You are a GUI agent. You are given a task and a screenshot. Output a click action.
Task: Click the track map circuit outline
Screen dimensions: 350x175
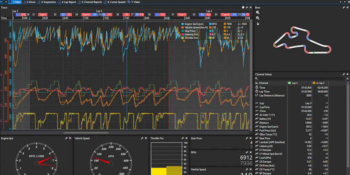click(x=302, y=40)
